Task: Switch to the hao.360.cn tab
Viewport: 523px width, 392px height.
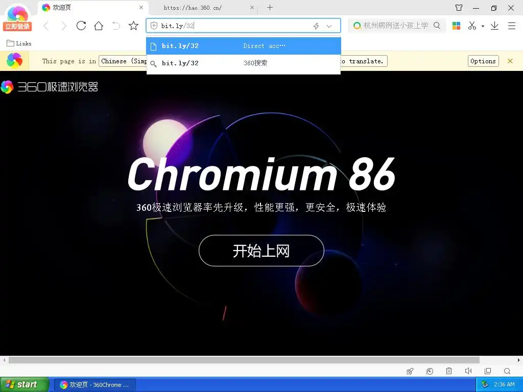Action: coord(193,8)
